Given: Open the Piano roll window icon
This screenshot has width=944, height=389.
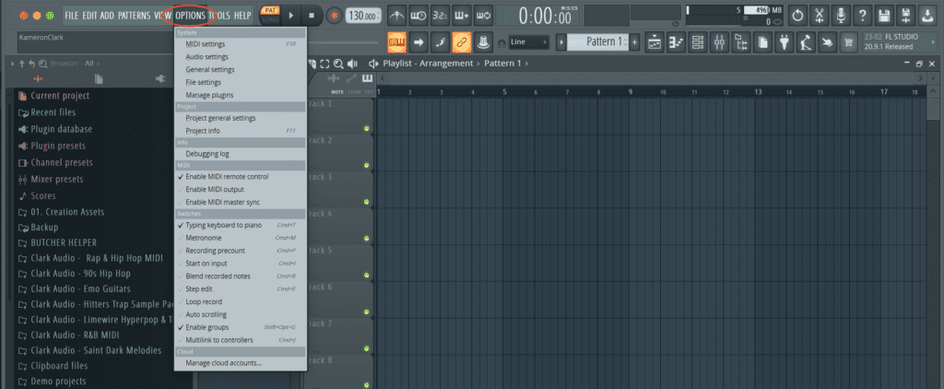Looking at the screenshot, I should [x=676, y=42].
